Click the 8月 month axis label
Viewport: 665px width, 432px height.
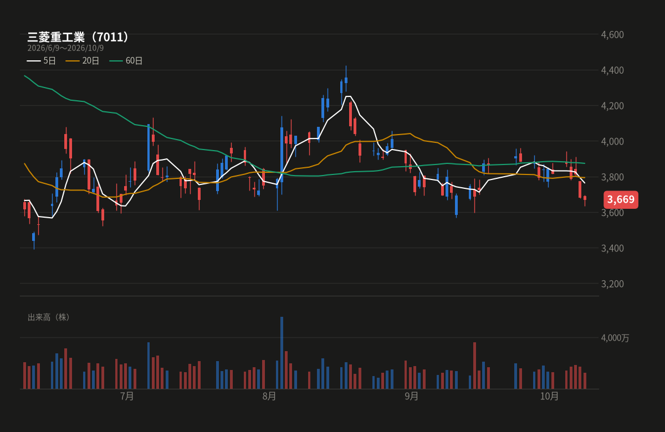269,396
